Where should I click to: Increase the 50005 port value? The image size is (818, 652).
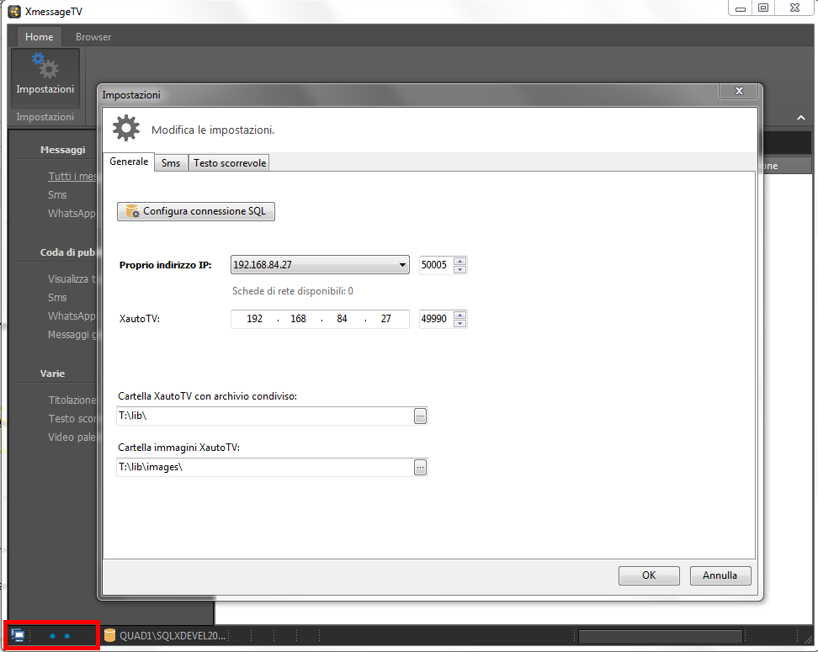(459, 262)
